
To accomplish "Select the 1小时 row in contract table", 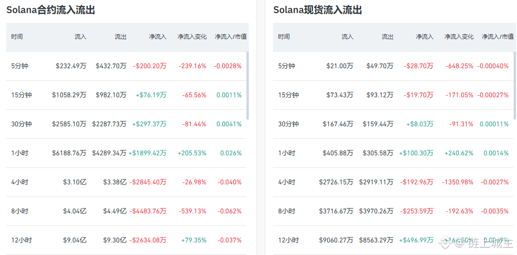I will (x=20, y=153).
